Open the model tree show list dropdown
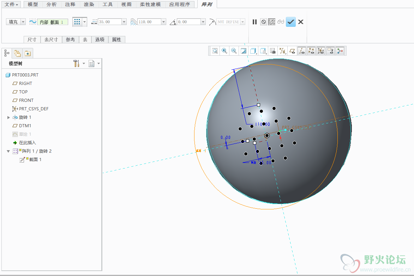The width and height of the screenshot is (414, 276). pyautogui.click(x=94, y=63)
